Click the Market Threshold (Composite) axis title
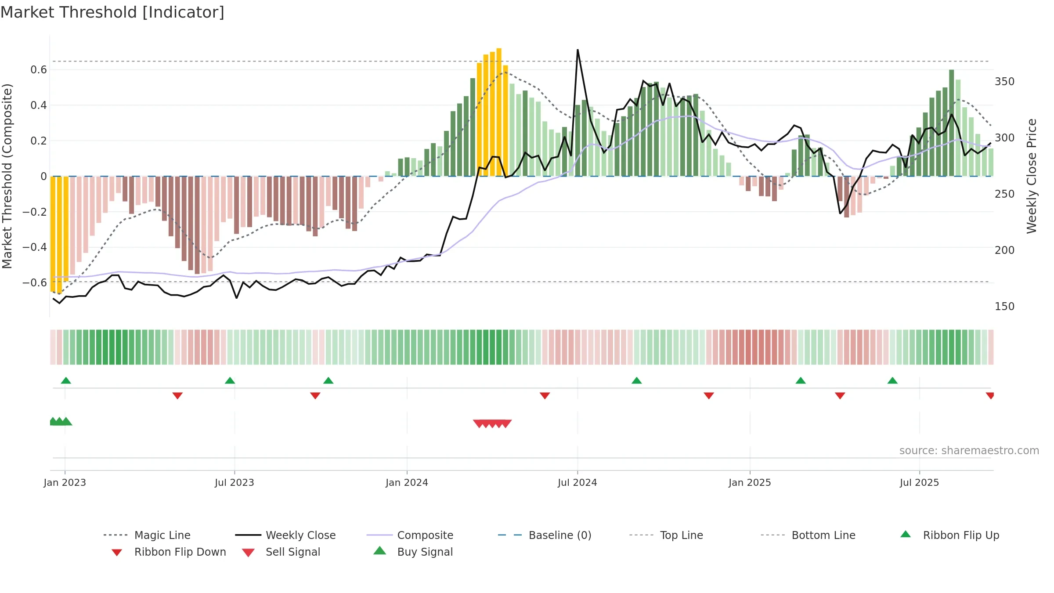The width and height of the screenshot is (1054, 593). [x=7, y=176]
